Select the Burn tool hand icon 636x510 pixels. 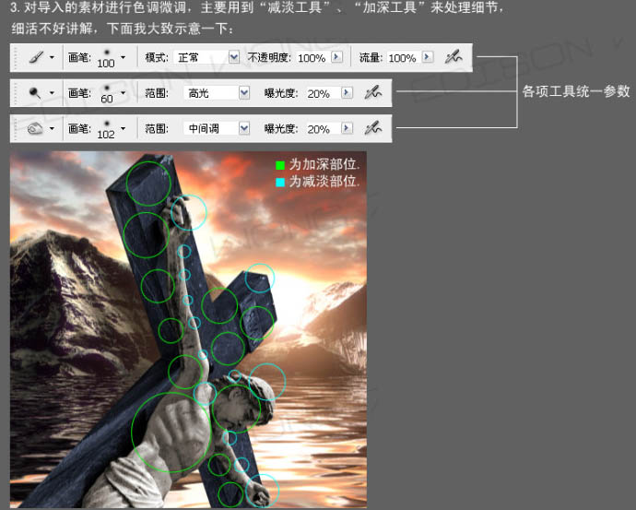pos(35,128)
